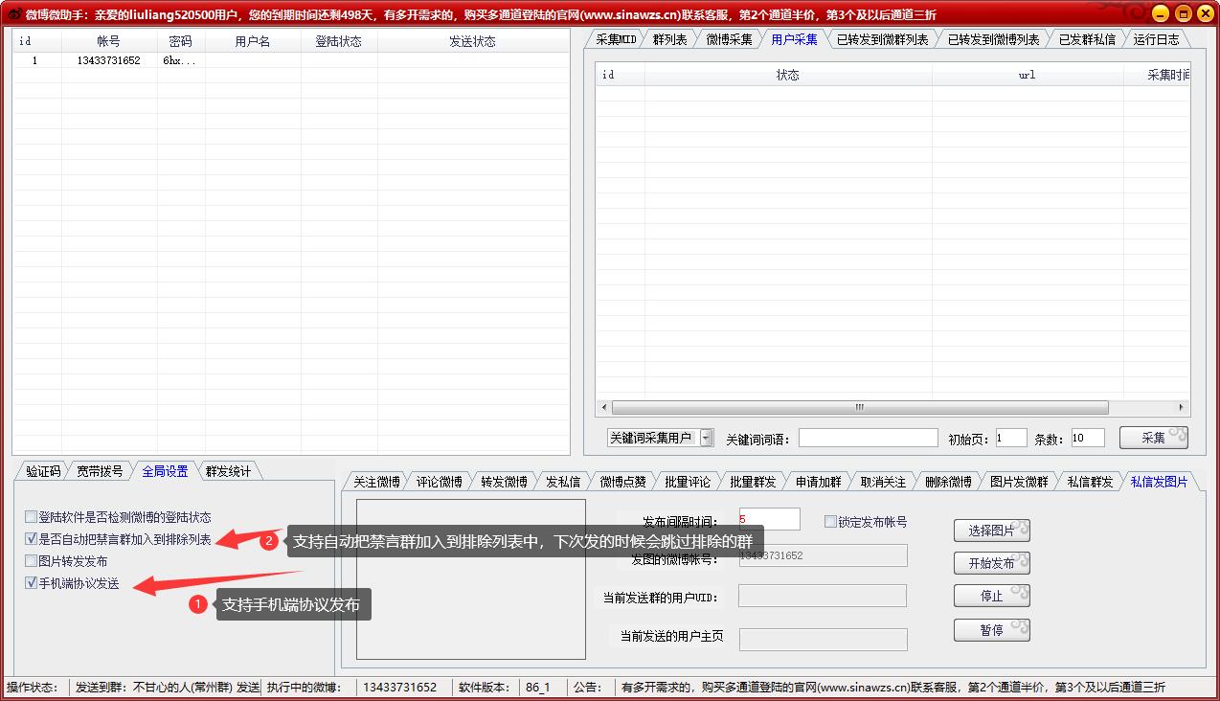Select the 全局设置 tab

165,471
